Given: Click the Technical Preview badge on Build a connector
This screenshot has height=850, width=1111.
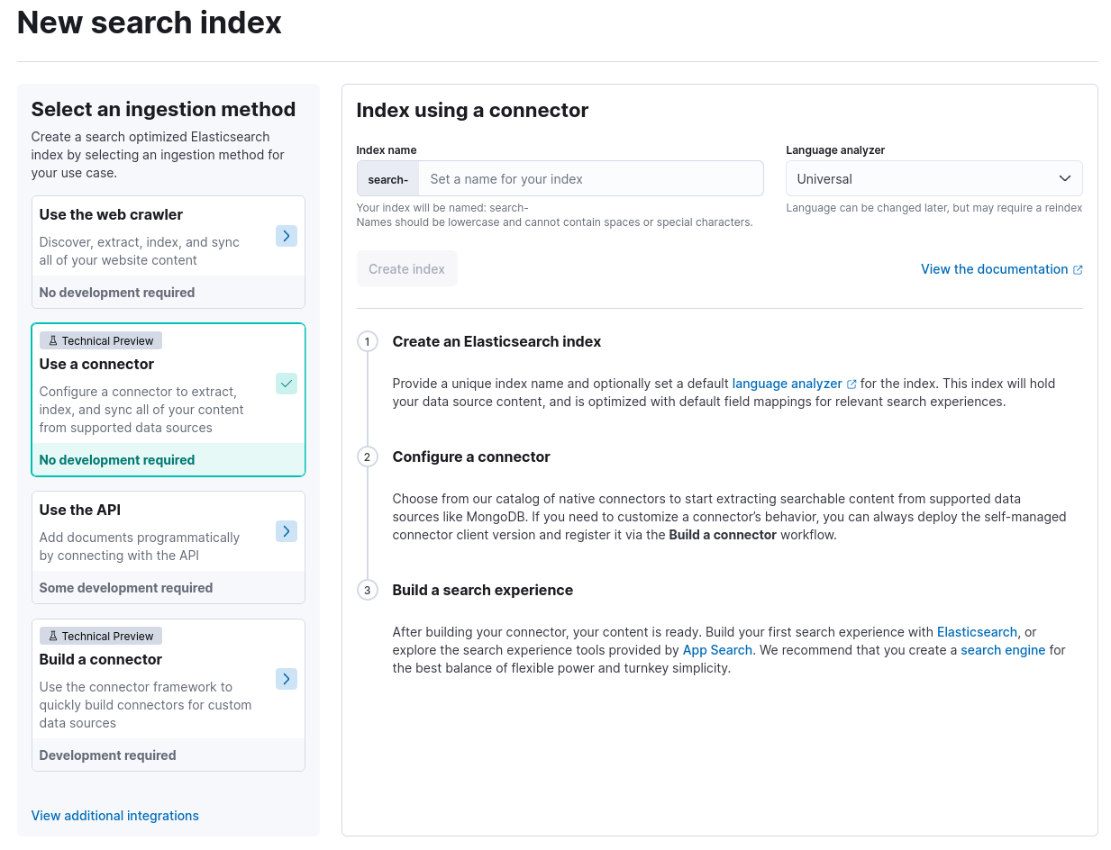Looking at the screenshot, I should (x=100, y=636).
